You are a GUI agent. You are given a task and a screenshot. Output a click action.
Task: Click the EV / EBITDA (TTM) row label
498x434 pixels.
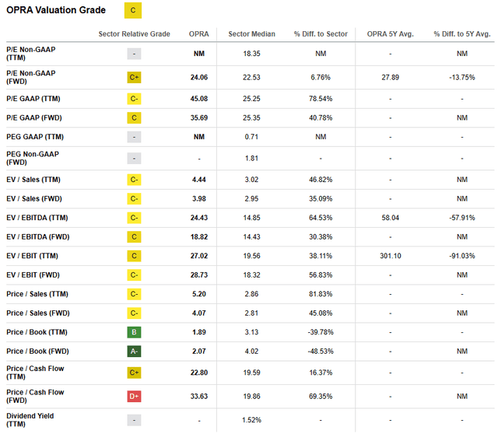tap(37, 218)
